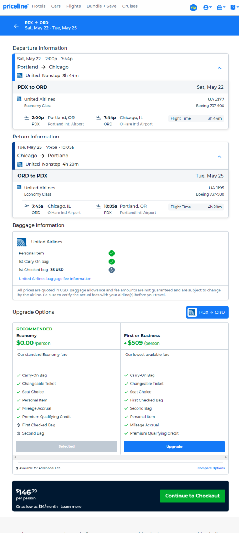Click RECOMMENDED label above Economy
The image size is (239, 533).
coord(34,329)
